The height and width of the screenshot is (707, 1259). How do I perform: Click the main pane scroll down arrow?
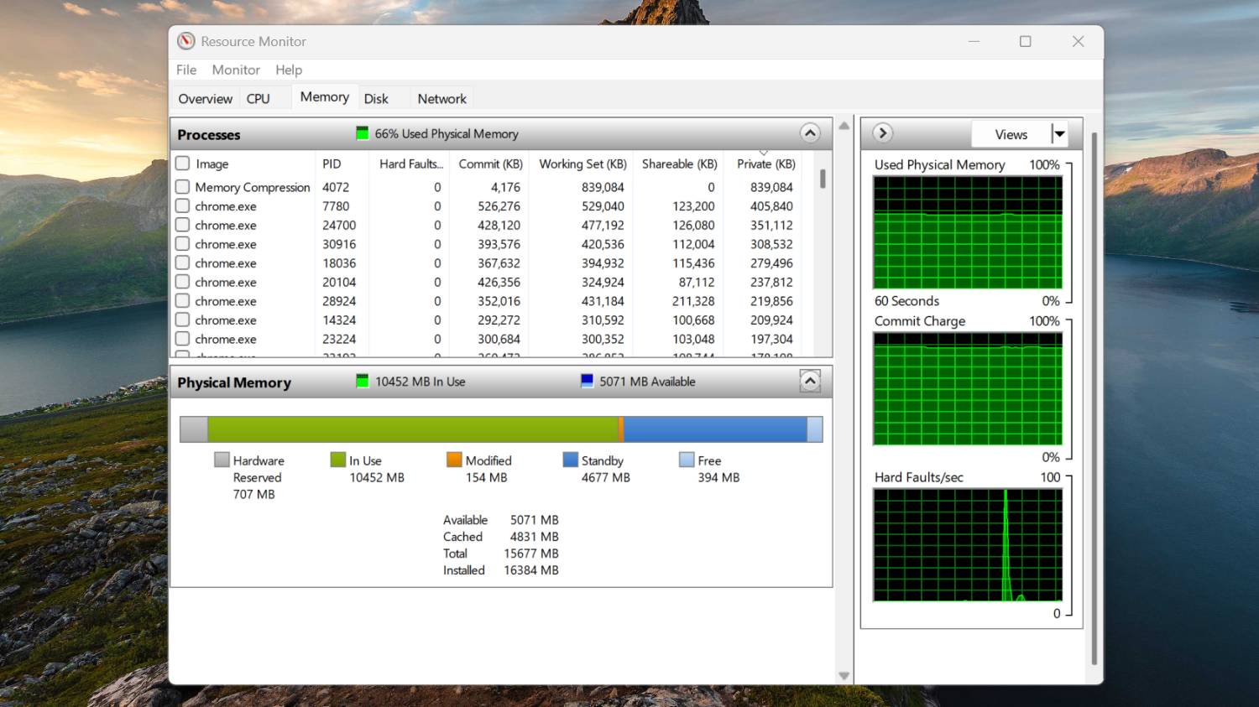844,676
